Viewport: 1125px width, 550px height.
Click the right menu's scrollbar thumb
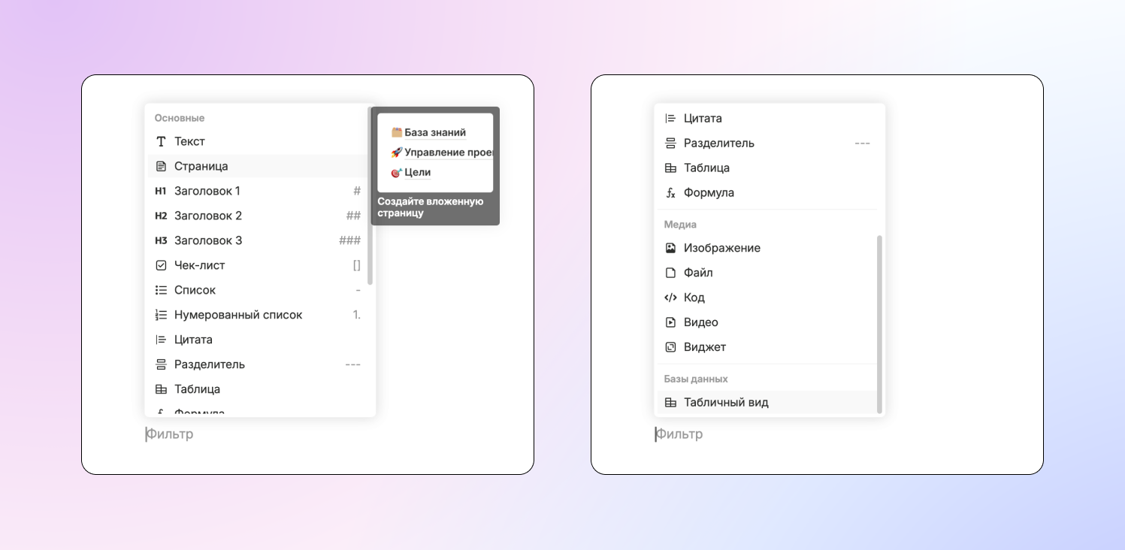[x=879, y=323]
